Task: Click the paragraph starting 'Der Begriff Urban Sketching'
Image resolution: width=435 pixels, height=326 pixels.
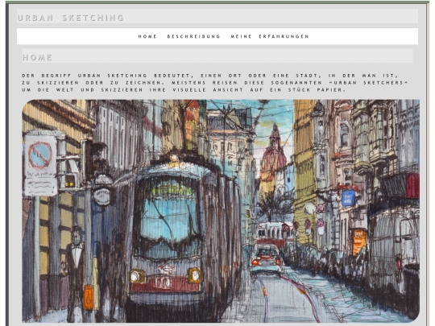Action: coord(215,83)
